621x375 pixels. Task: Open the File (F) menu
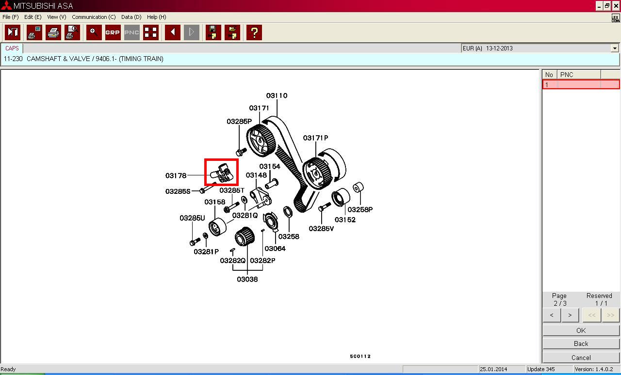[10, 17]
